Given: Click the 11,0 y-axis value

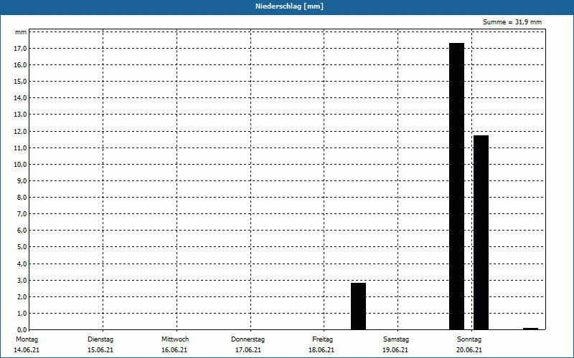Looking at the screenshot, I should (20, 147).
